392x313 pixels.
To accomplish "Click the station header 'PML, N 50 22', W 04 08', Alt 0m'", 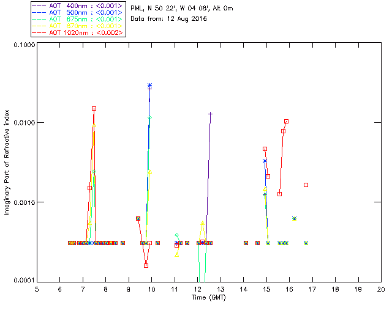I will (x=182, y=9).
